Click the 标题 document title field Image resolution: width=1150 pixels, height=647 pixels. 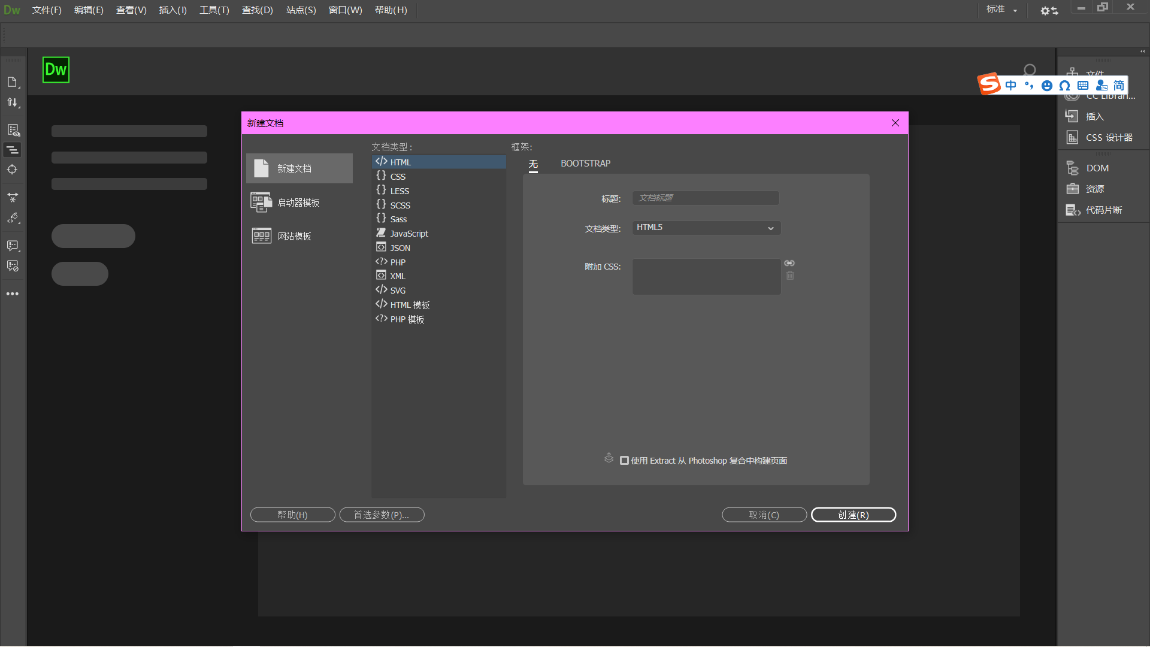pos(706,198)
